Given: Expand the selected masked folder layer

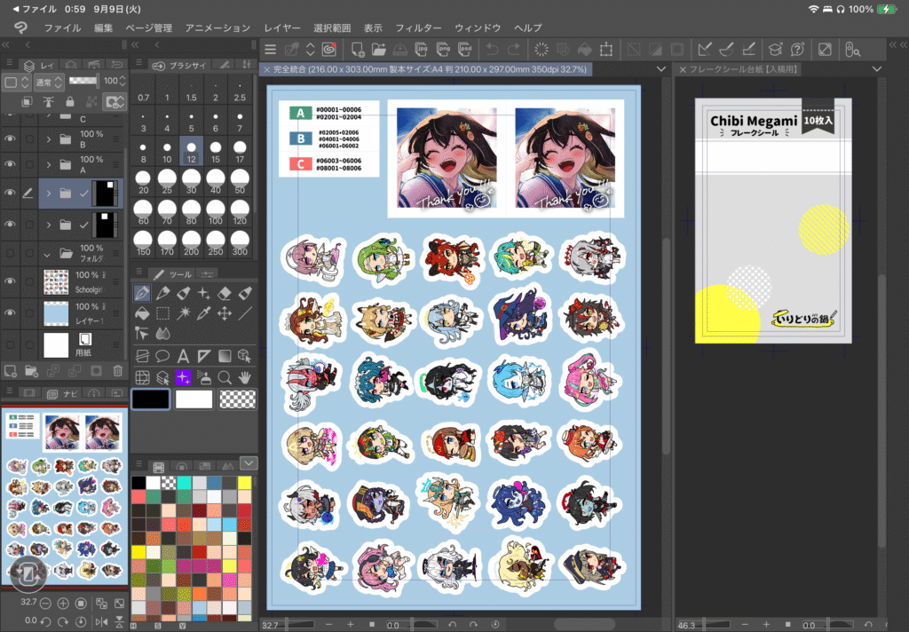Looking at the screenshot, I should pyautogui.click(x=49, y=194).
